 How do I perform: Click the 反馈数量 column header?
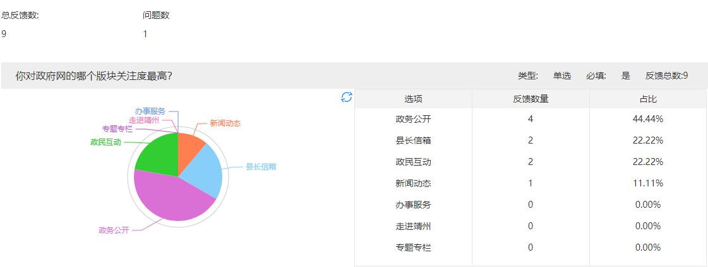coord(531,99)
